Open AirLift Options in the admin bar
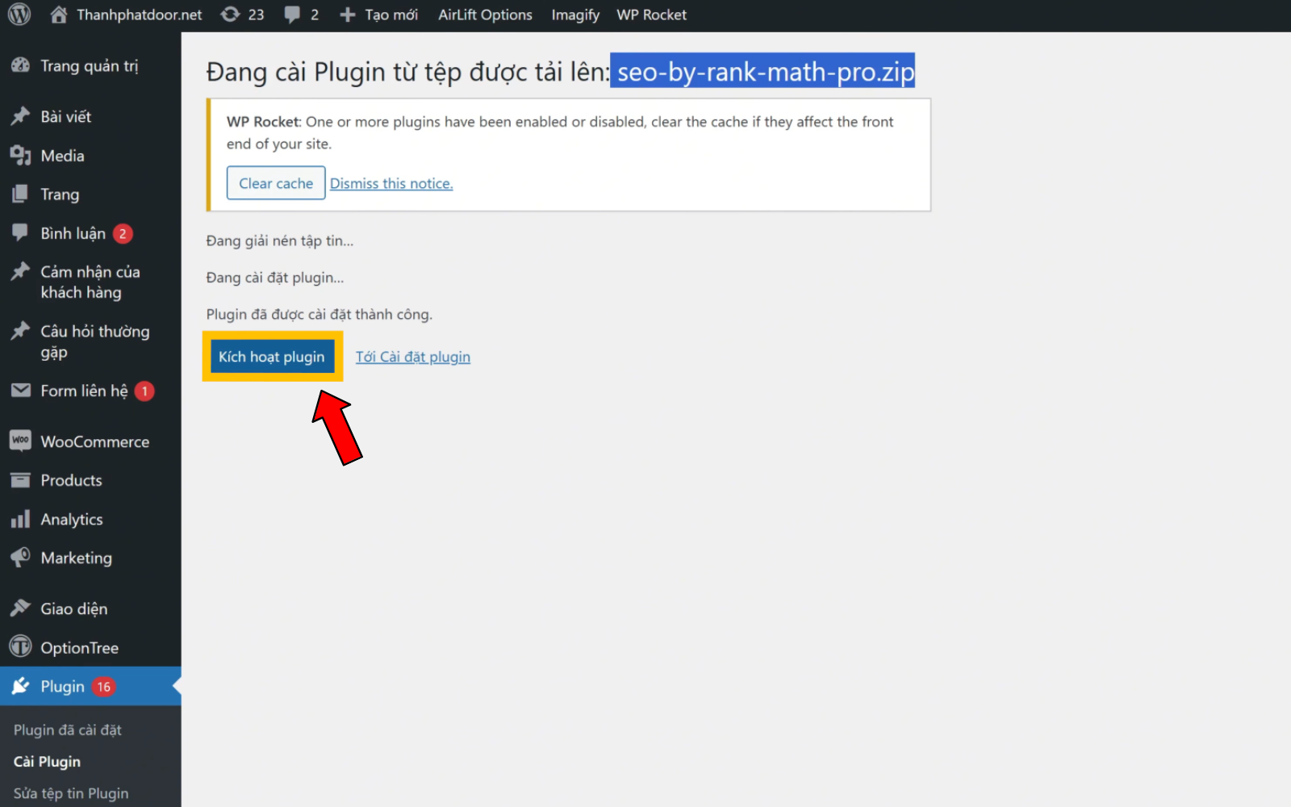This screenshot has width=1291, height=807. 485,15
